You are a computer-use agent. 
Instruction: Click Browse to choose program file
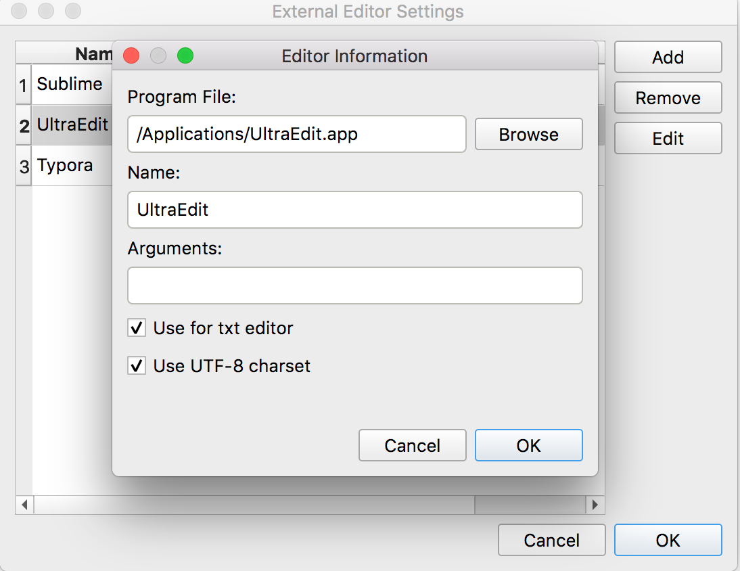528,134
